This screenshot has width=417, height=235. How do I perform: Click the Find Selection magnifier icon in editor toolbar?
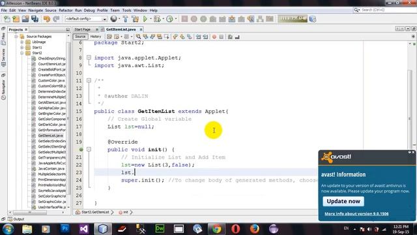138,37
